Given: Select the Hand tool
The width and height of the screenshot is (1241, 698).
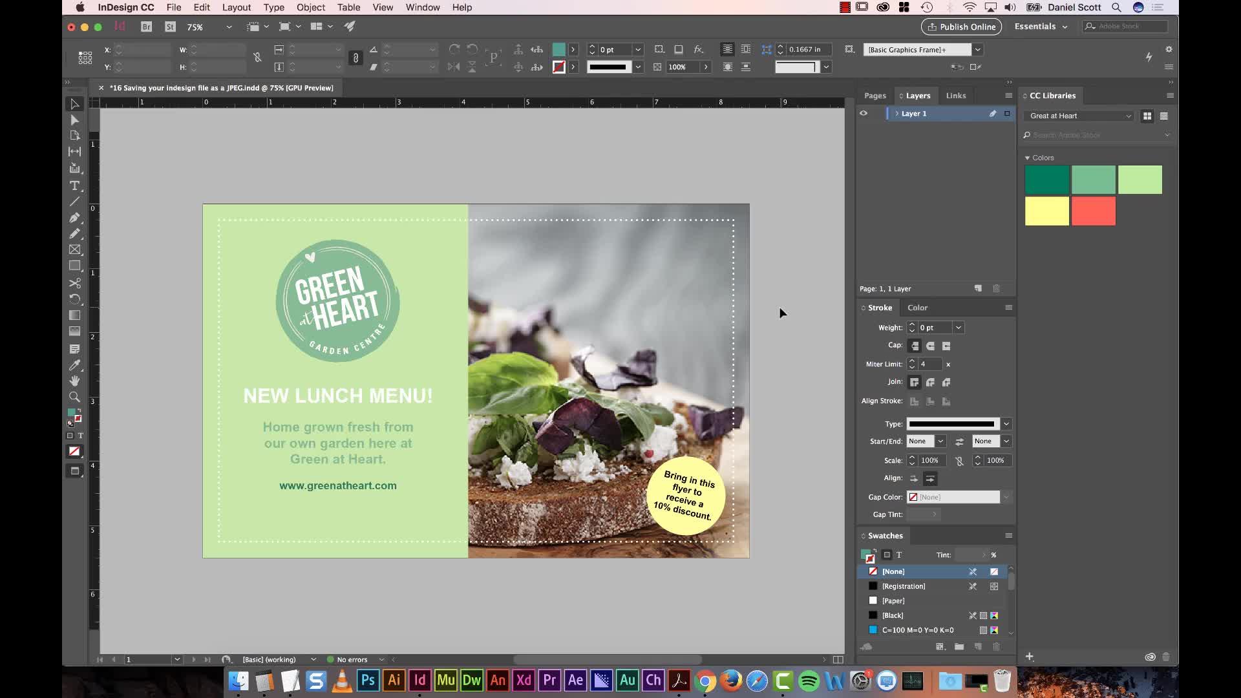Looking at the screenshot, I should coord(74,381).
